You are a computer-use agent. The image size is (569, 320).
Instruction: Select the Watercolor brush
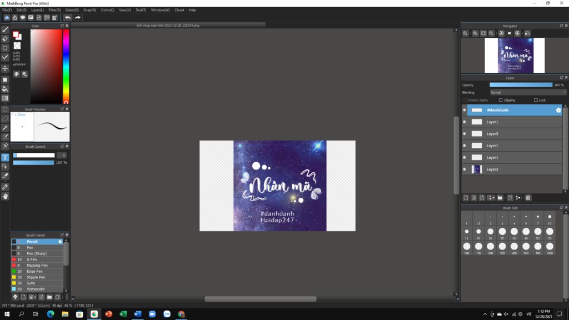pyautogui.click(x=37, y=289)
